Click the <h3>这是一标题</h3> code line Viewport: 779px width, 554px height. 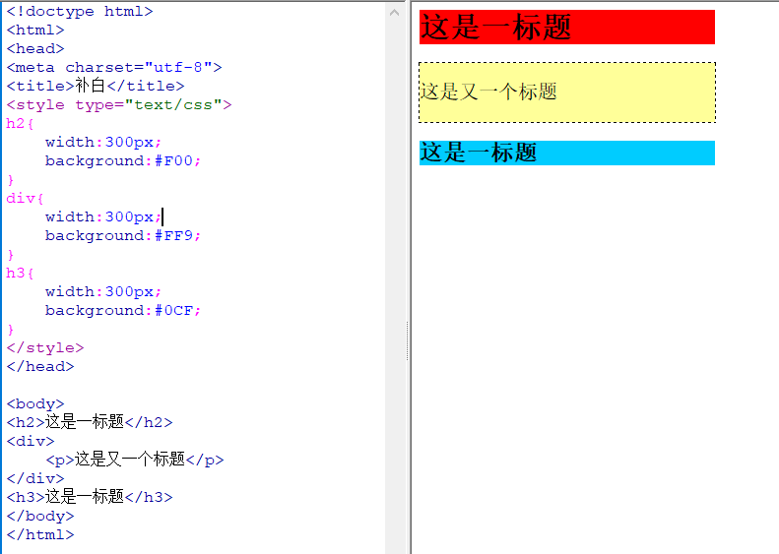pos(90,497)
